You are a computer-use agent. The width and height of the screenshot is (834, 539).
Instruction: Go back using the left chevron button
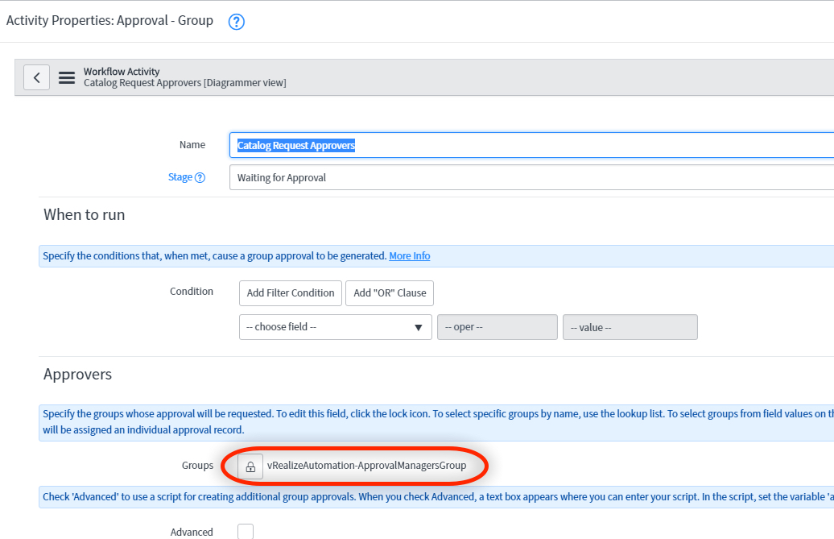(36, 77)
